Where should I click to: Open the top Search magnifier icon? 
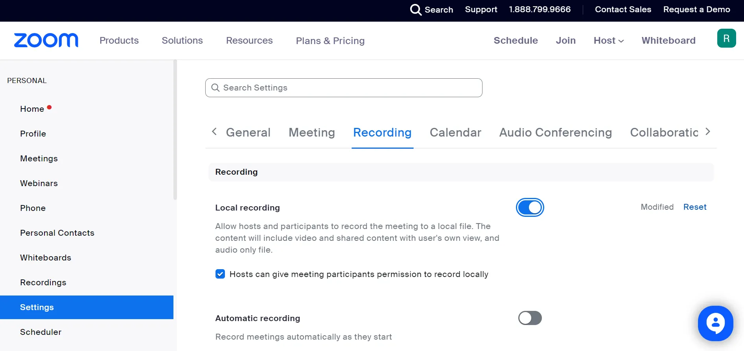[416, 9]
